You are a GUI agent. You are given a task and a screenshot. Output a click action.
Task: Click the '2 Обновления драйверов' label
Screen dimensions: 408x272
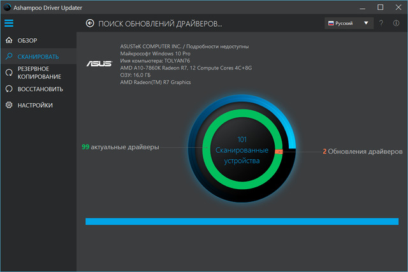(x=362, y=152)
